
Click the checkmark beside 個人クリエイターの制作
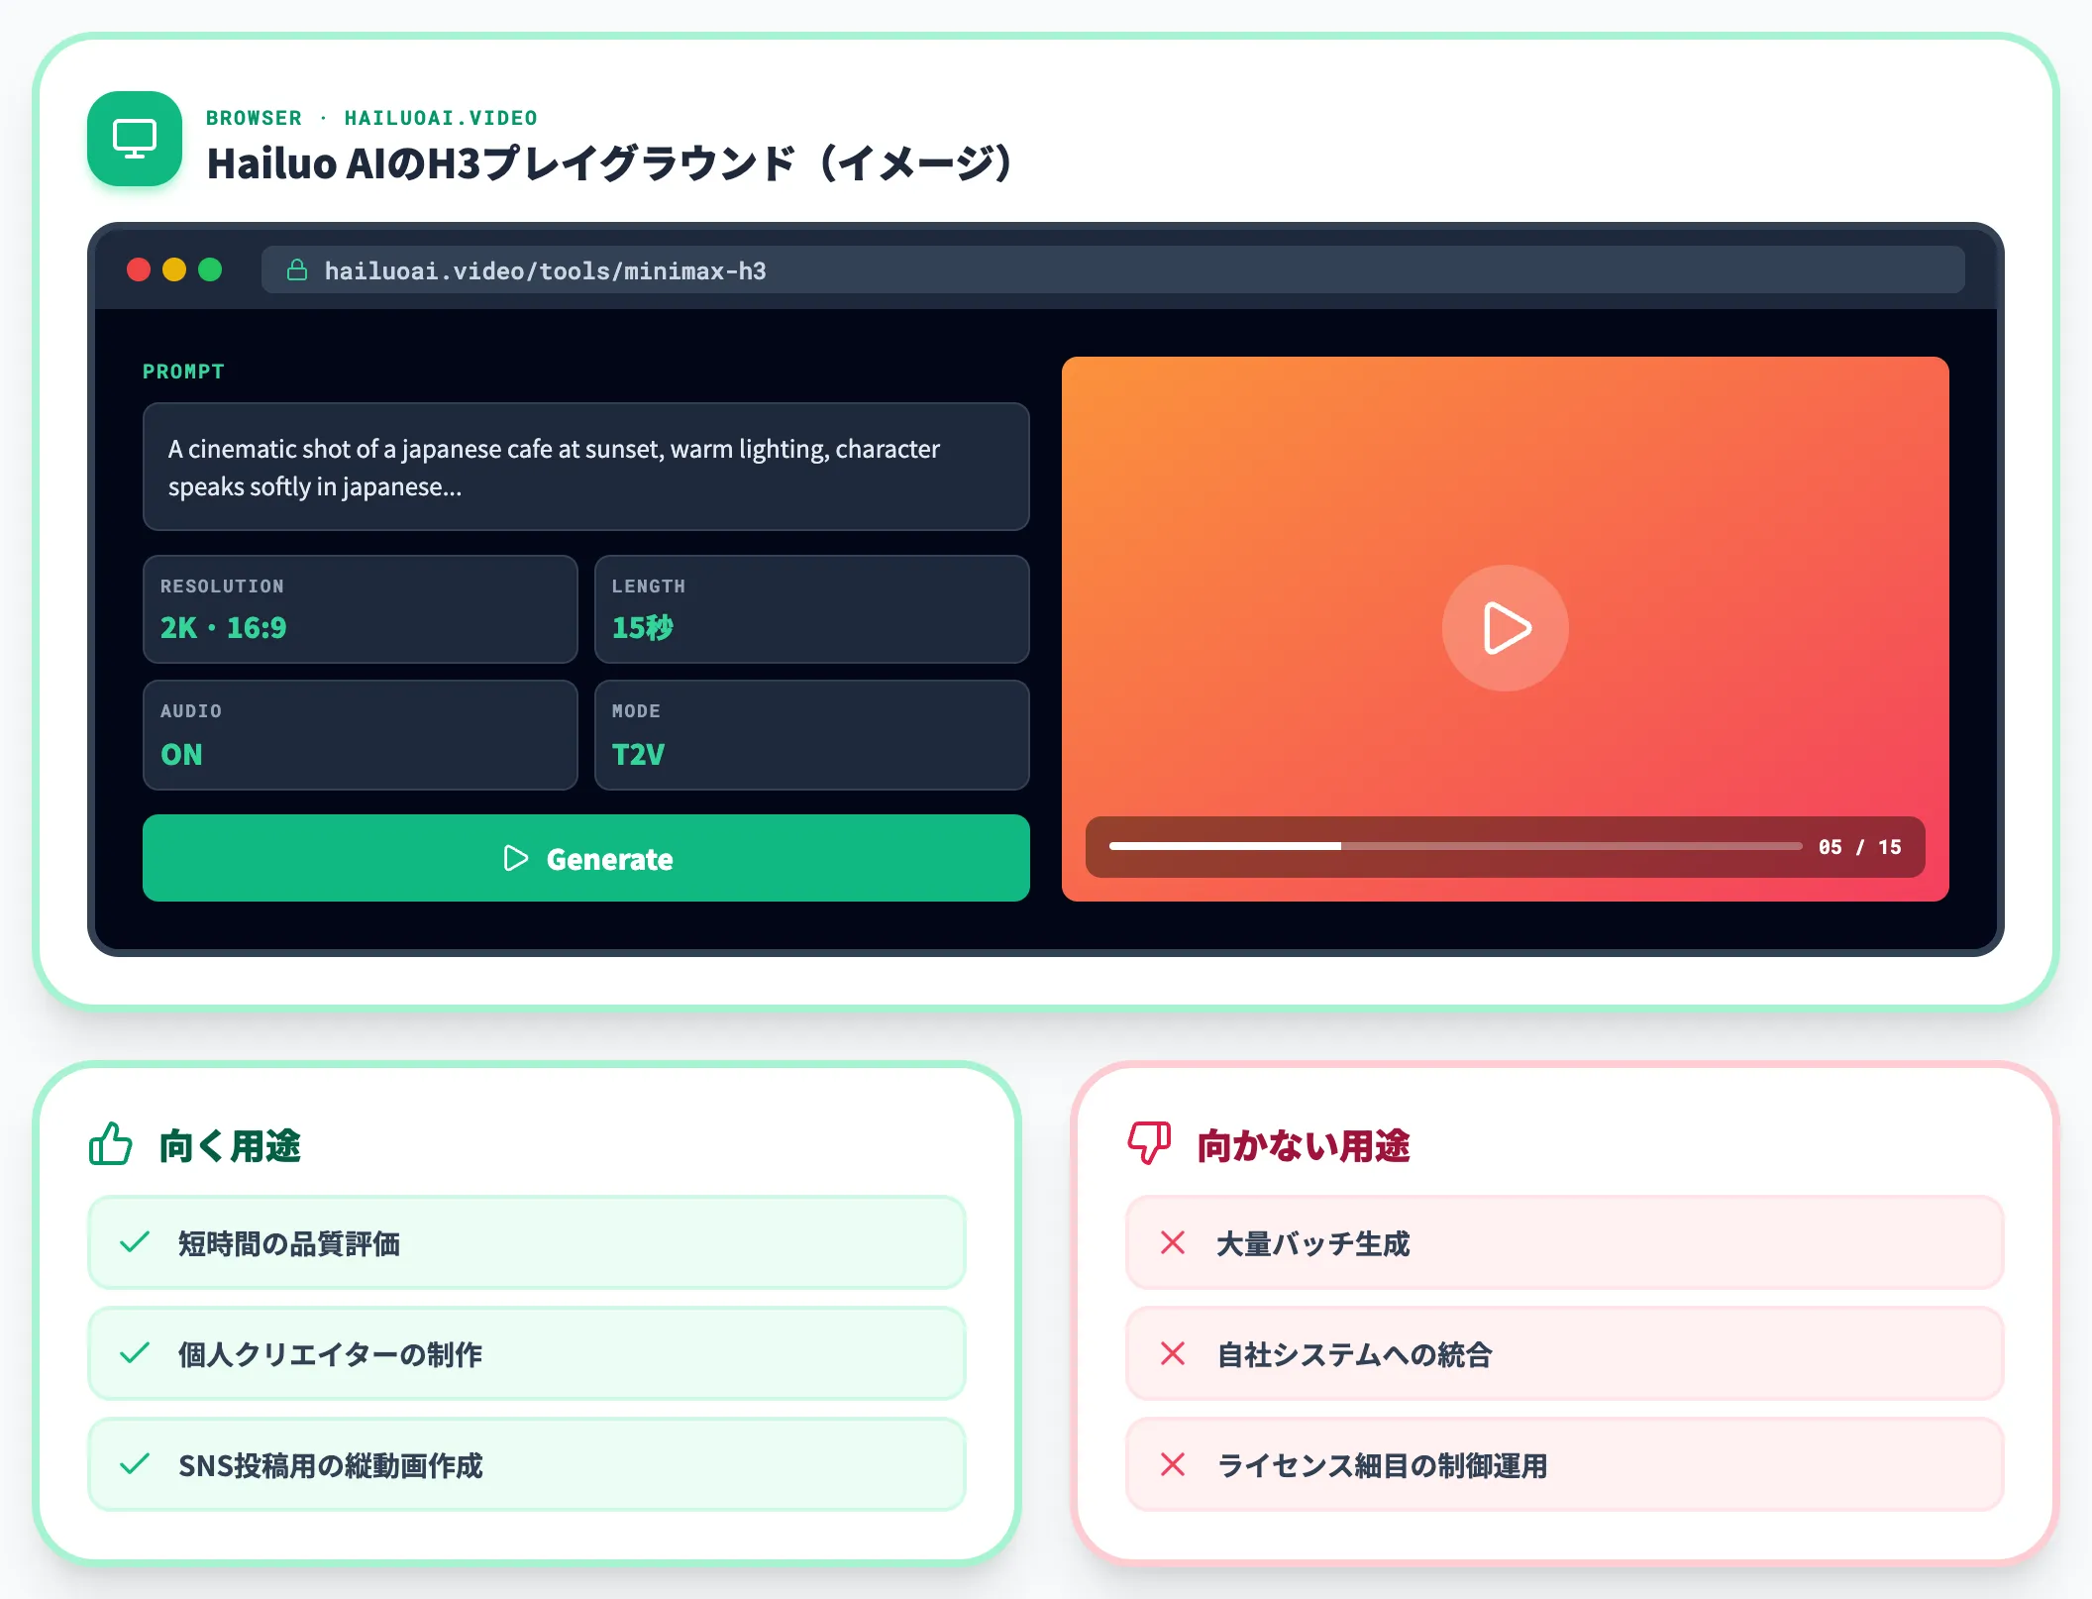tap(135, 1353)
